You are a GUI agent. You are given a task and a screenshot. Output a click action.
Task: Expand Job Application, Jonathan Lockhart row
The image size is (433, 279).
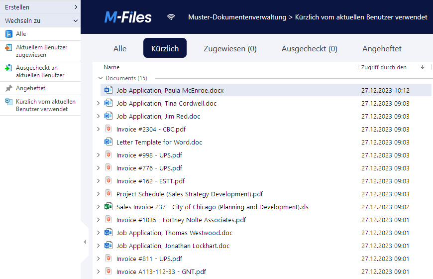(x=99, y=246)
